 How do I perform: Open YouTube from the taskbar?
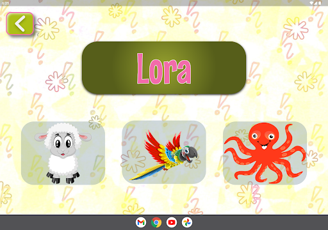pos(172,222)
